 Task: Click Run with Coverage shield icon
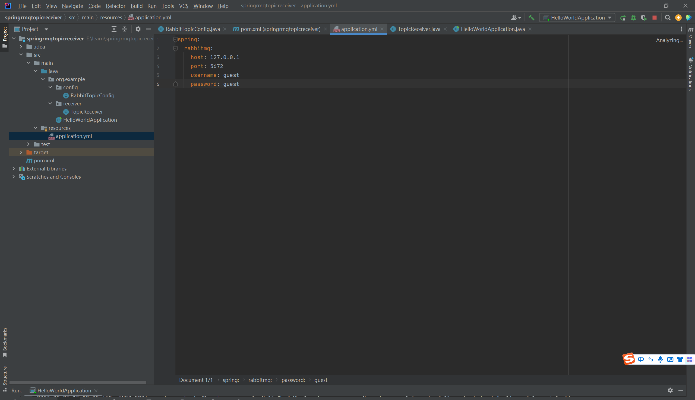pyautogui.click(x=644, y=18)
